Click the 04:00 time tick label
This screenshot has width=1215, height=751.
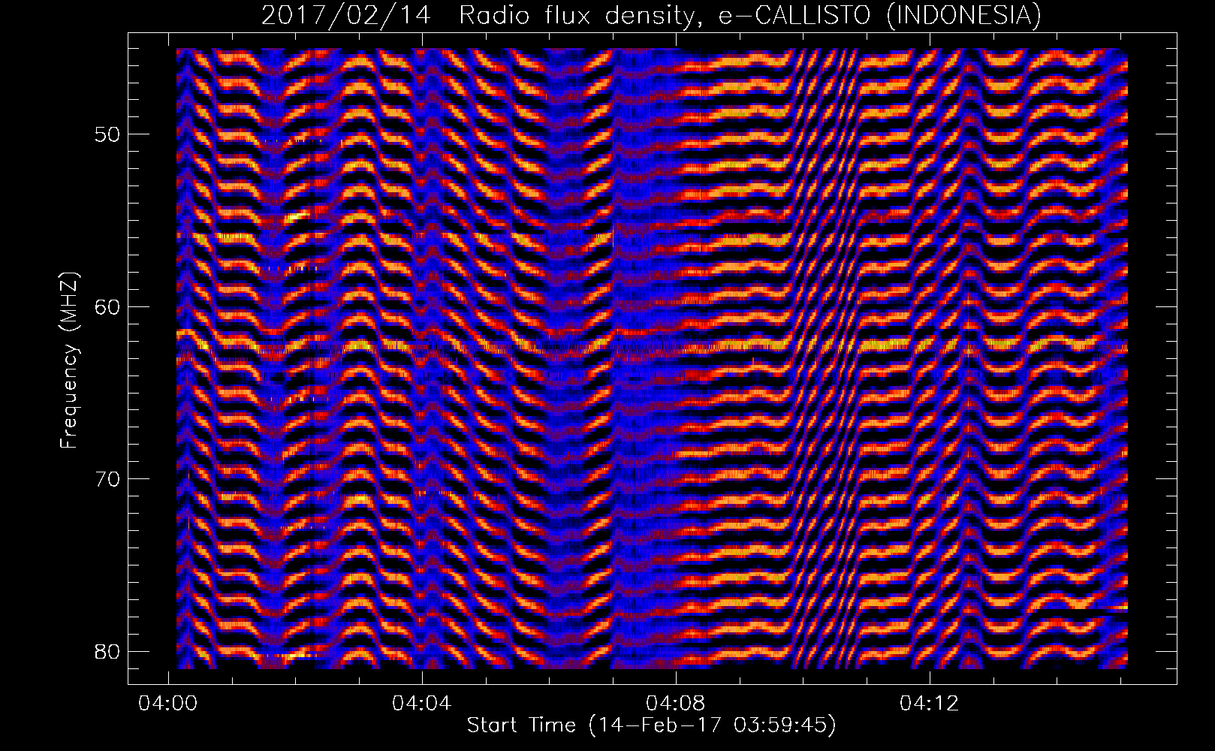(169, 704)
